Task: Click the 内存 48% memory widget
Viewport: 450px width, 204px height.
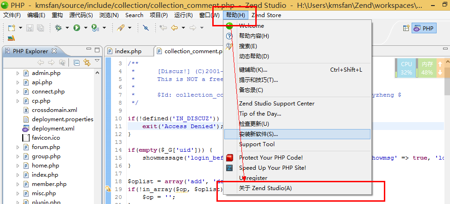Action: point(427,68)
